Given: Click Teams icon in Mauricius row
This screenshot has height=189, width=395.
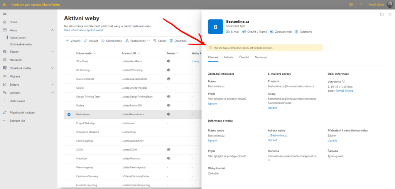Looking at the screenshot, I should coord(168,159).
